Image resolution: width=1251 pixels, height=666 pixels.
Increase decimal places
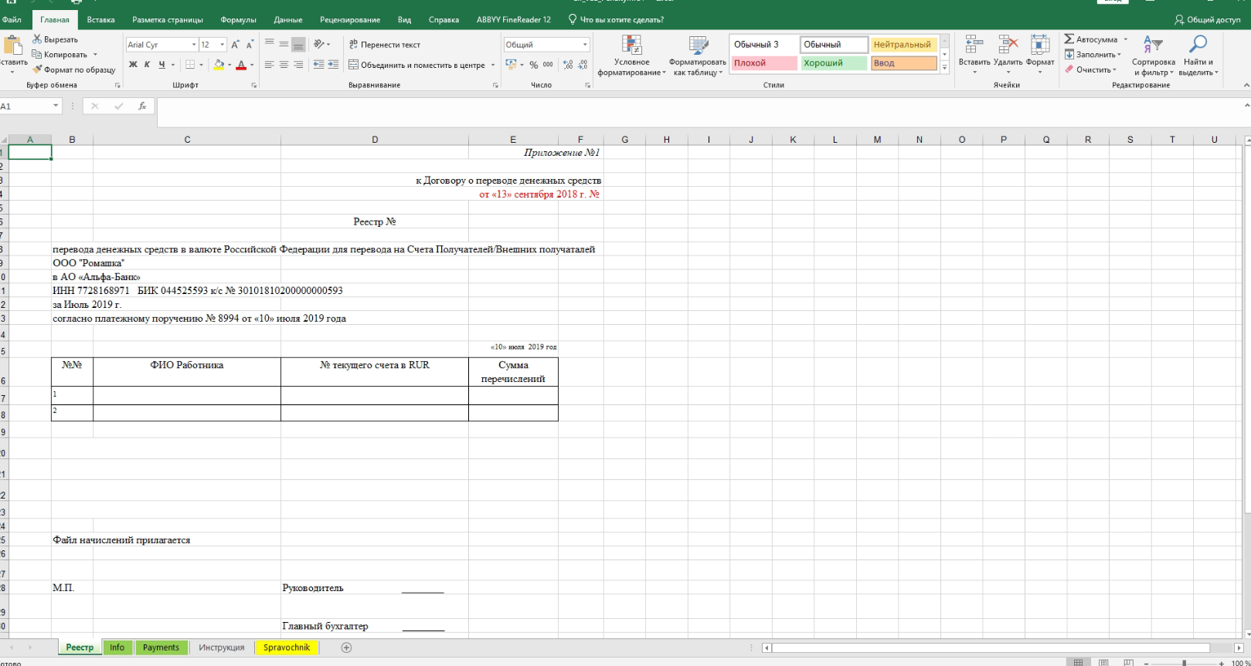tap(569, 65)
